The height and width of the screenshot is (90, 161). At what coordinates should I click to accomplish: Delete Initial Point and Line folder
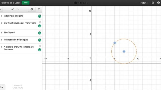(40, 14)
